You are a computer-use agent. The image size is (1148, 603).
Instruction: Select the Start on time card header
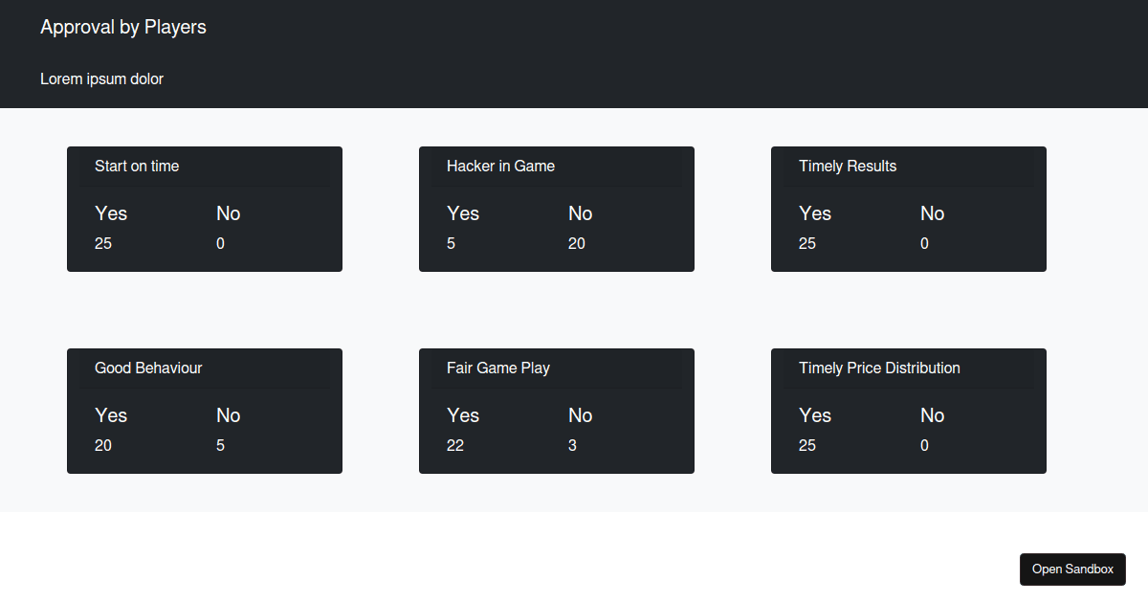(137, 166)
